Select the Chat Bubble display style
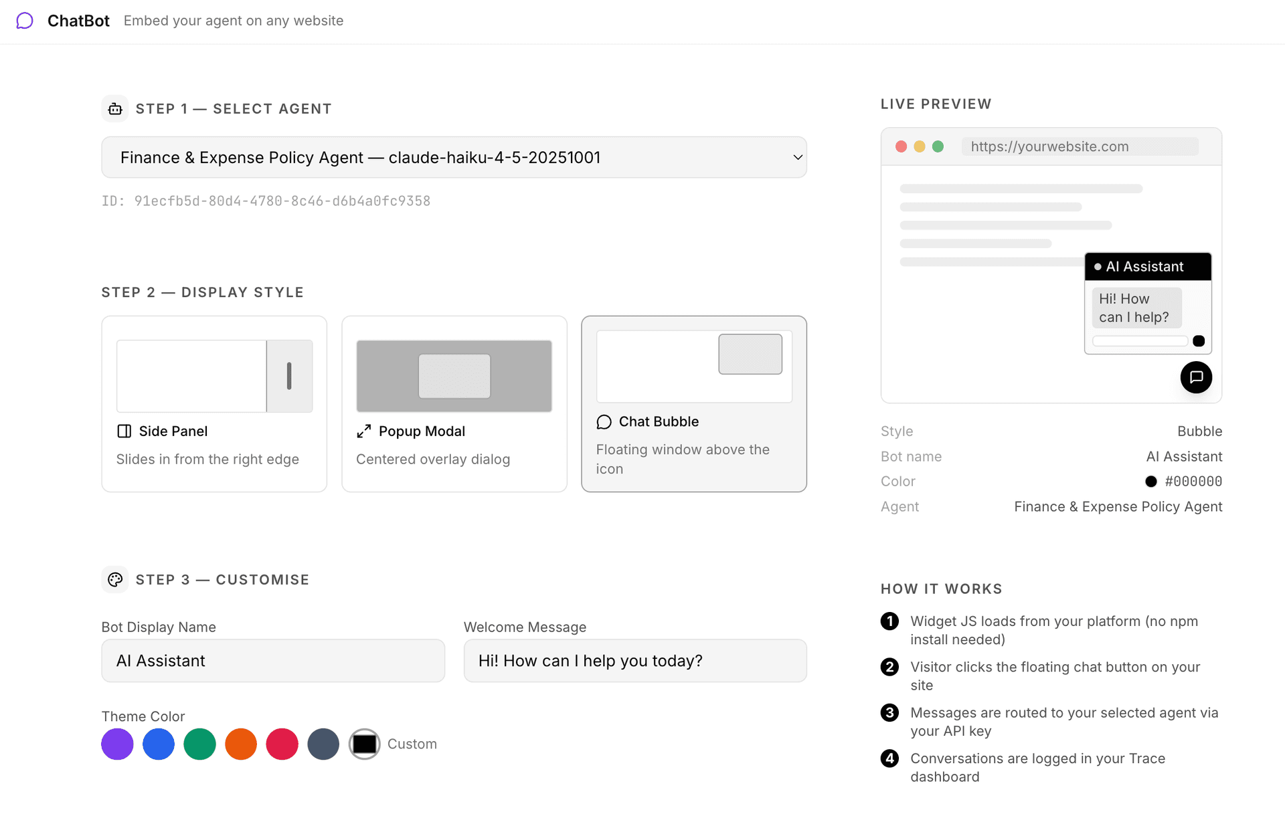 (x=694, y=404)
